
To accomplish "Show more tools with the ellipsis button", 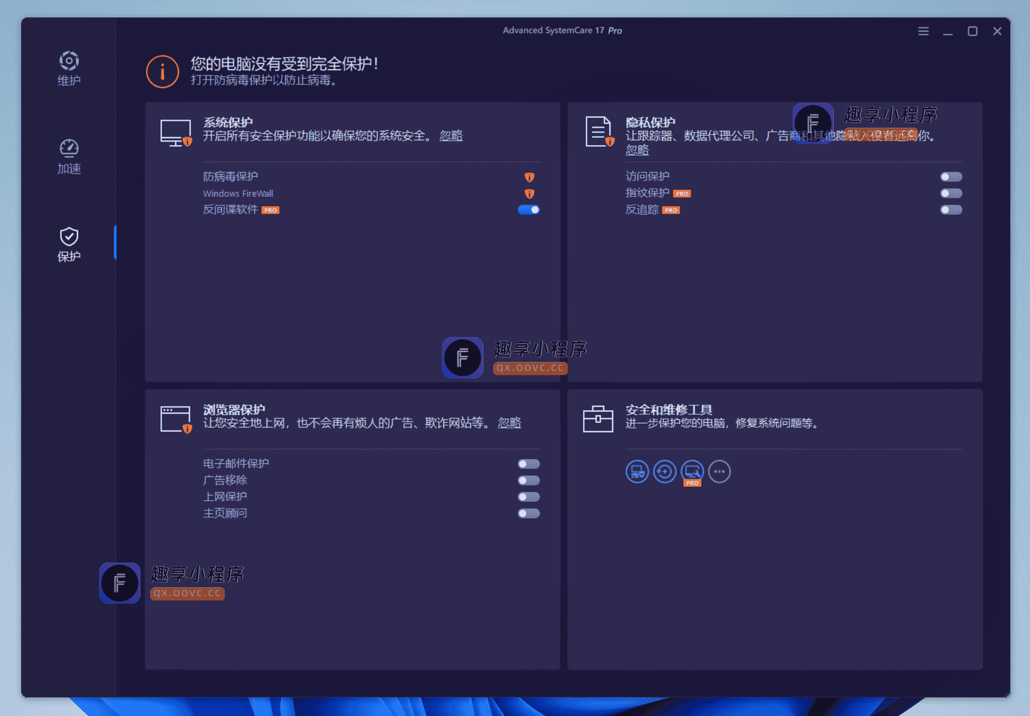I will click(x=719, y=472).
